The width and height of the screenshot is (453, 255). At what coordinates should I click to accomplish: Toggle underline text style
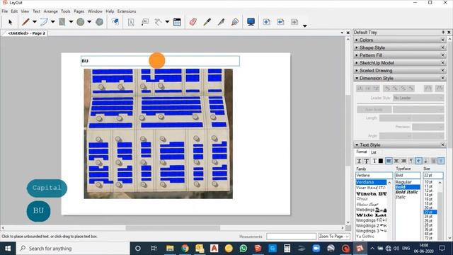point(359,161)
